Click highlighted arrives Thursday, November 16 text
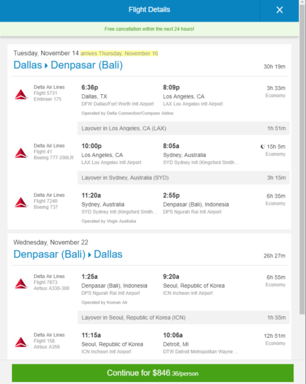The height and width of the screenshot is (384, 306). click(119, 53)
